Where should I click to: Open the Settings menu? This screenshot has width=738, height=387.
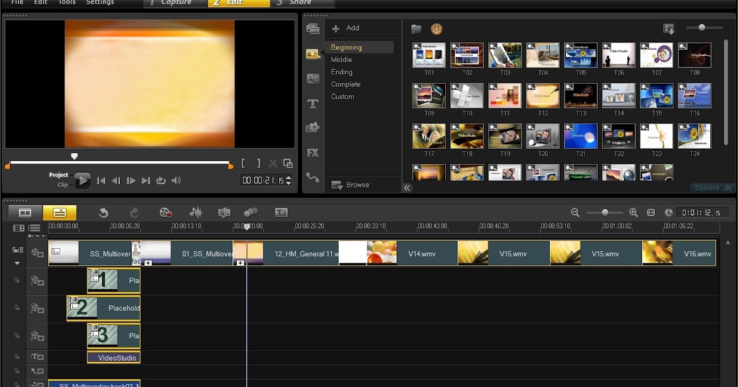(x=100, y=2)
